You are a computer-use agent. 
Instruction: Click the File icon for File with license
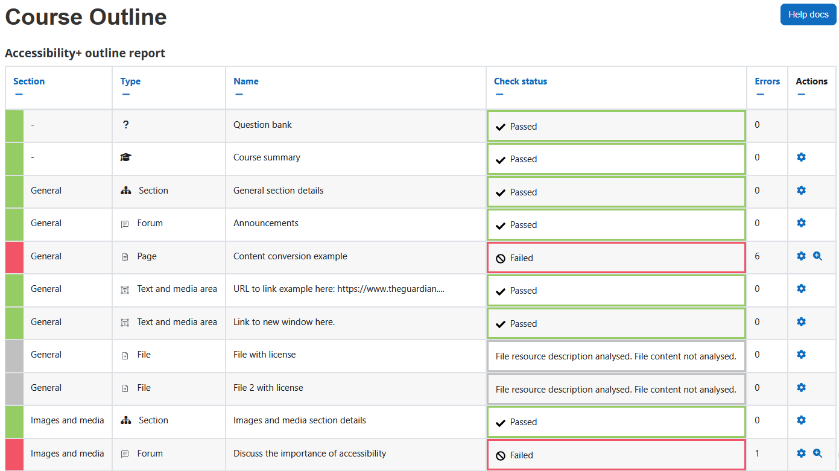click(125, 355)
